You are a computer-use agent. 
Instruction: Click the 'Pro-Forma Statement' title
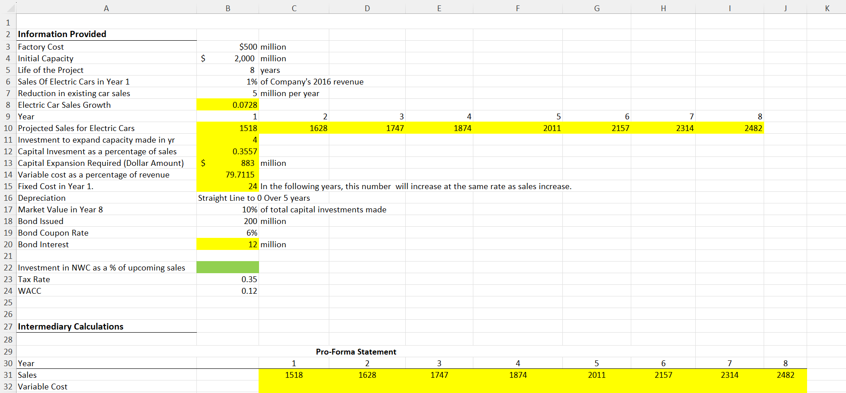tap(356, 352)
